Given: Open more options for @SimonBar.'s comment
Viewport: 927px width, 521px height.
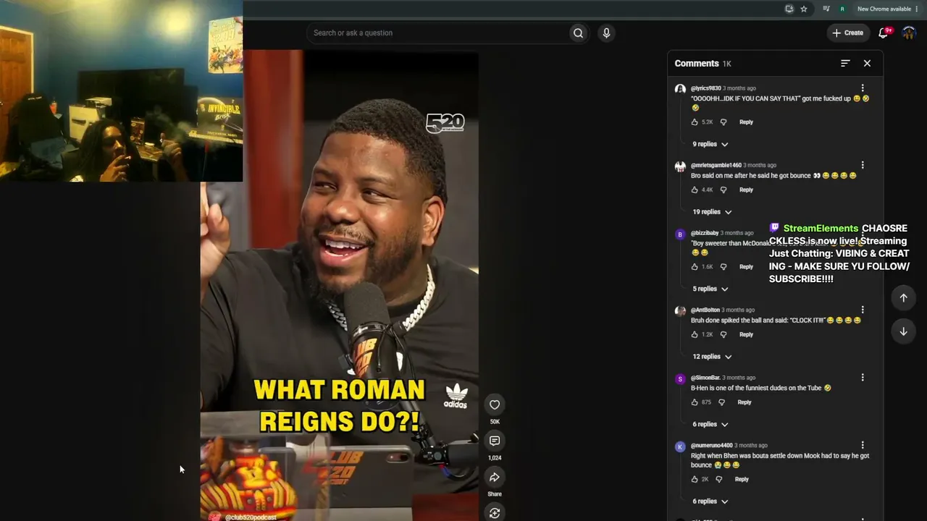Looking at the screenshot, I should pos(863,378).
